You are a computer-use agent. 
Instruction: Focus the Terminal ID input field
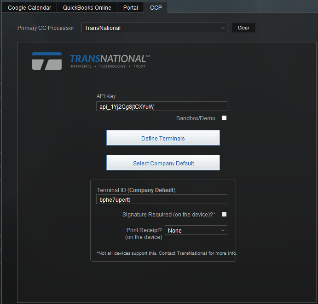click(x=162, y=199)
